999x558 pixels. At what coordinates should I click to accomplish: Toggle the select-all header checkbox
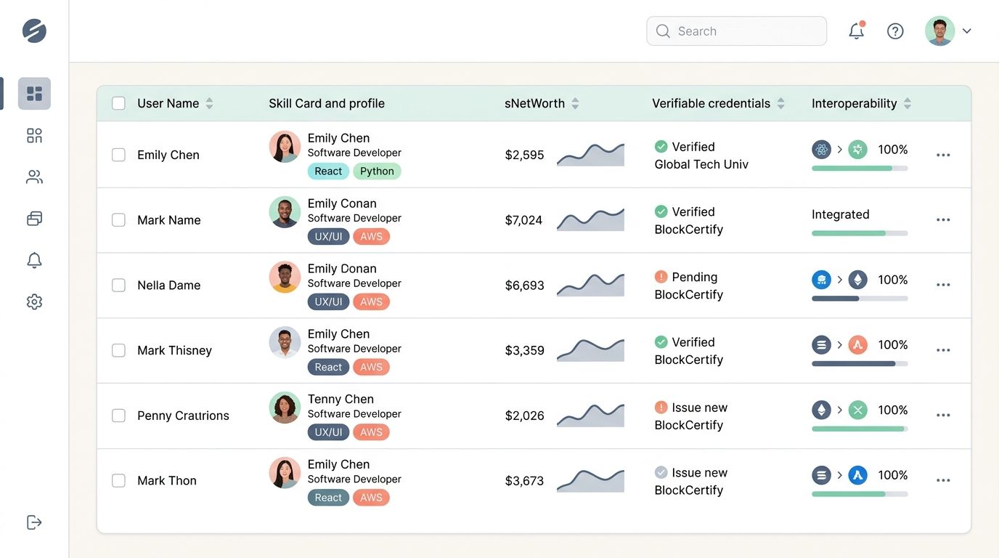(x=118, y=103)
